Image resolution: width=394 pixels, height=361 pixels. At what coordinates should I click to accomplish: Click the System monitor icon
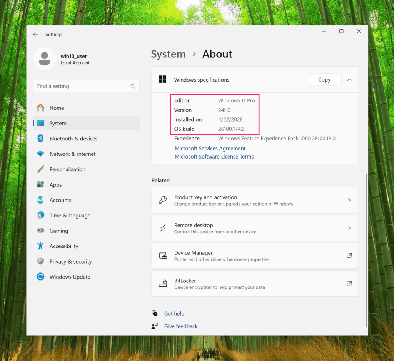pyautogui.click(x=40, y=123)
